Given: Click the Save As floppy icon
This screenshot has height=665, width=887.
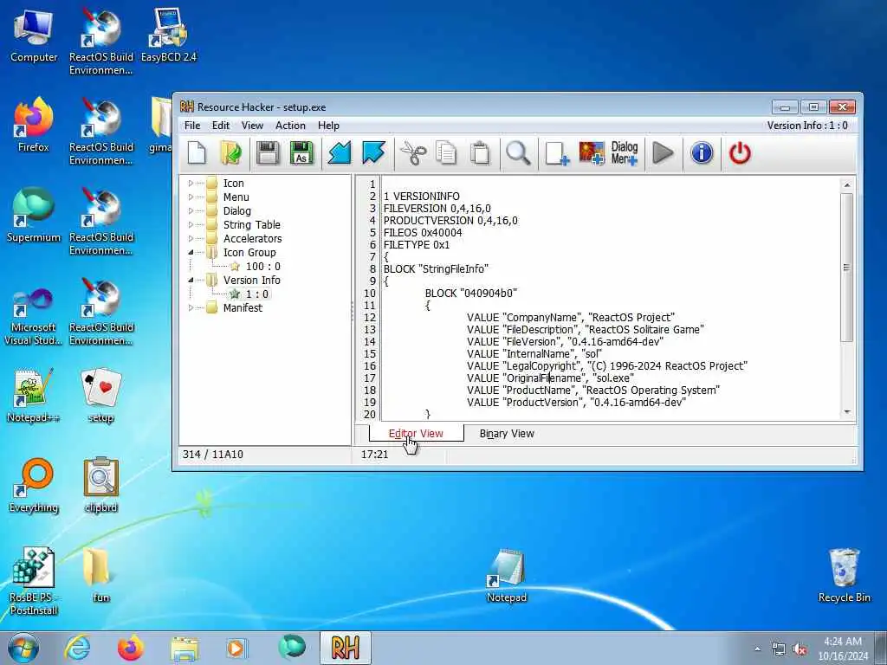Looking at the screenshot, I should pyautogui.click(x=301, y=153).
